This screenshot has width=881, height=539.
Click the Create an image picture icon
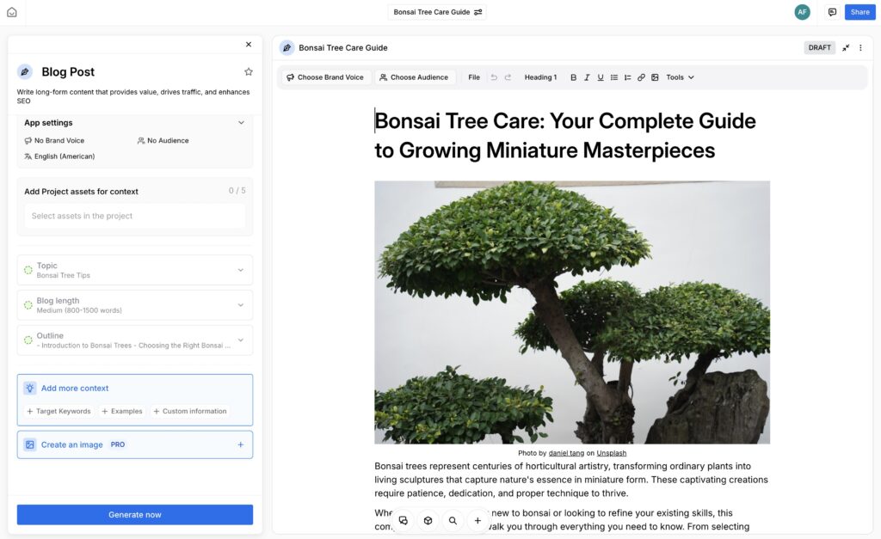[x=30, y=444]
